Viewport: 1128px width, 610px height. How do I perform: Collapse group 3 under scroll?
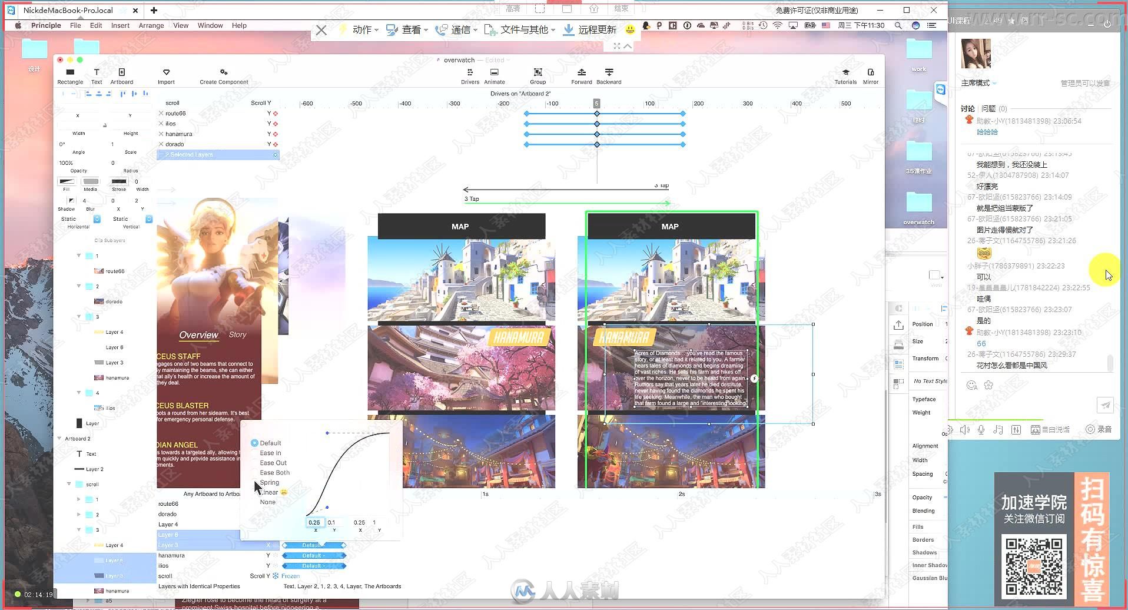[x=78, y=530]
